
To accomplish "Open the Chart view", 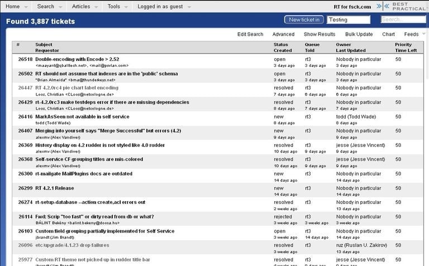I will [x=388, y=34].
